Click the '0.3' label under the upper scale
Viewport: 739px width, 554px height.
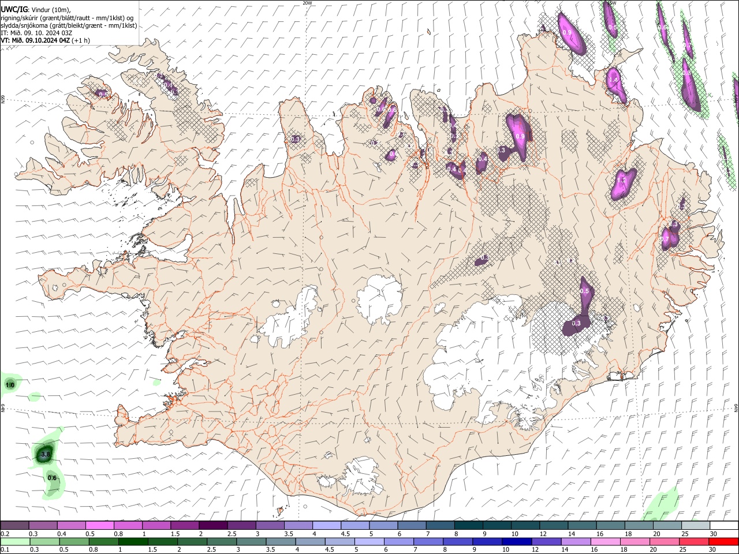[33, 534]
